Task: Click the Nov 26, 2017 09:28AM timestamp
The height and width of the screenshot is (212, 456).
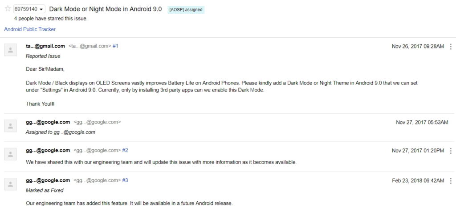Action: [418, 47]
